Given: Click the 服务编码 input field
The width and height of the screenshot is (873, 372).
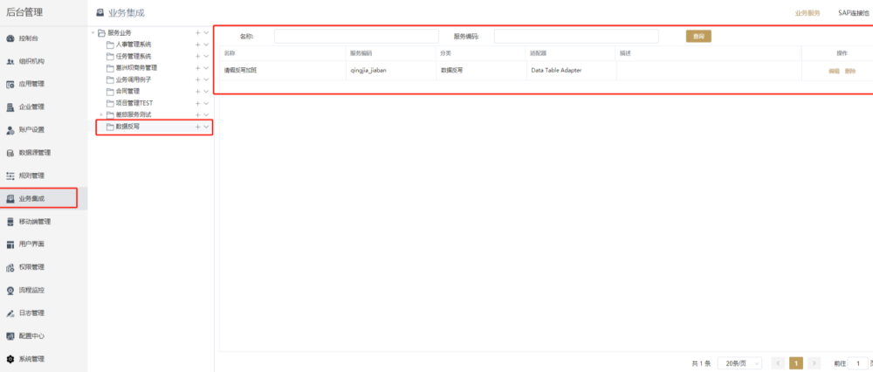Looking at the screenshot, I should [576, 36].
